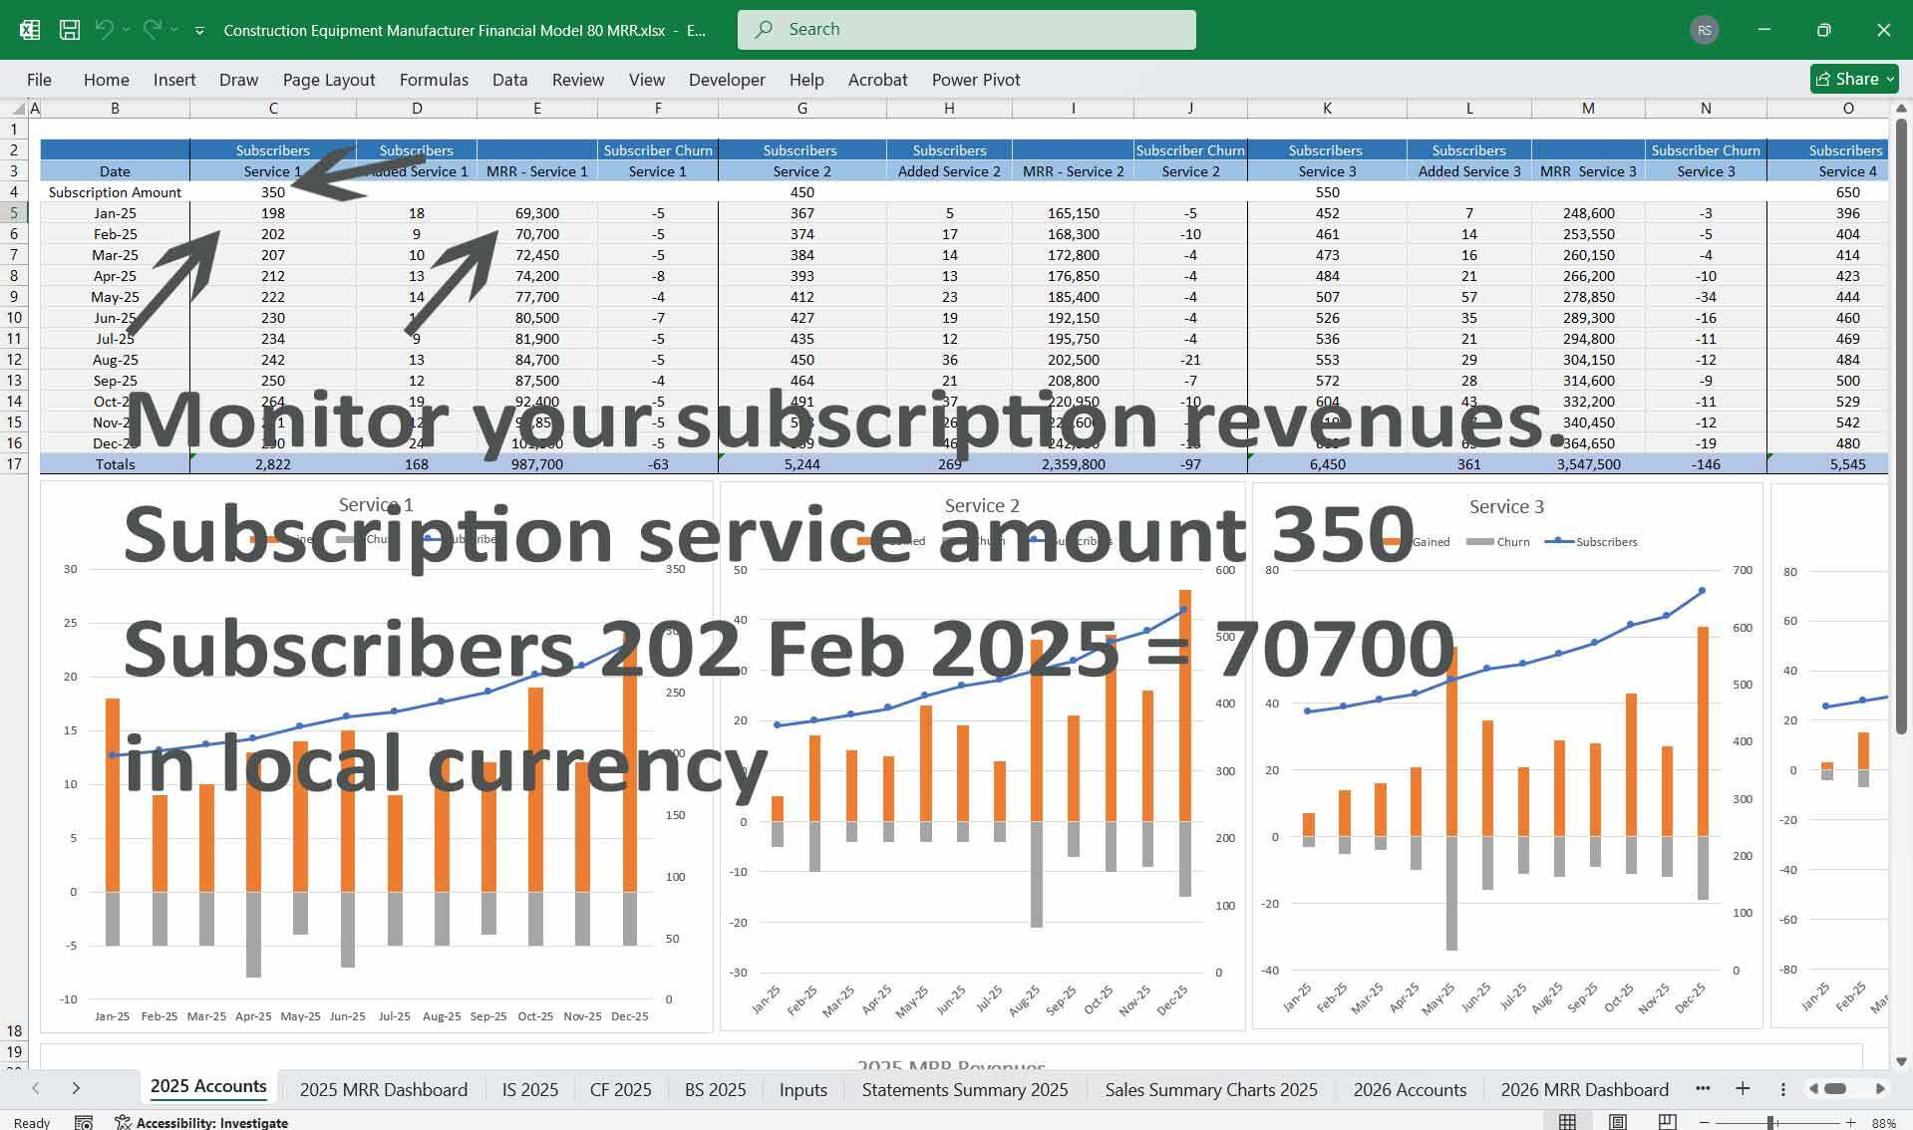Open the Undo history dropdown arrow

click(x=126, y=30)
